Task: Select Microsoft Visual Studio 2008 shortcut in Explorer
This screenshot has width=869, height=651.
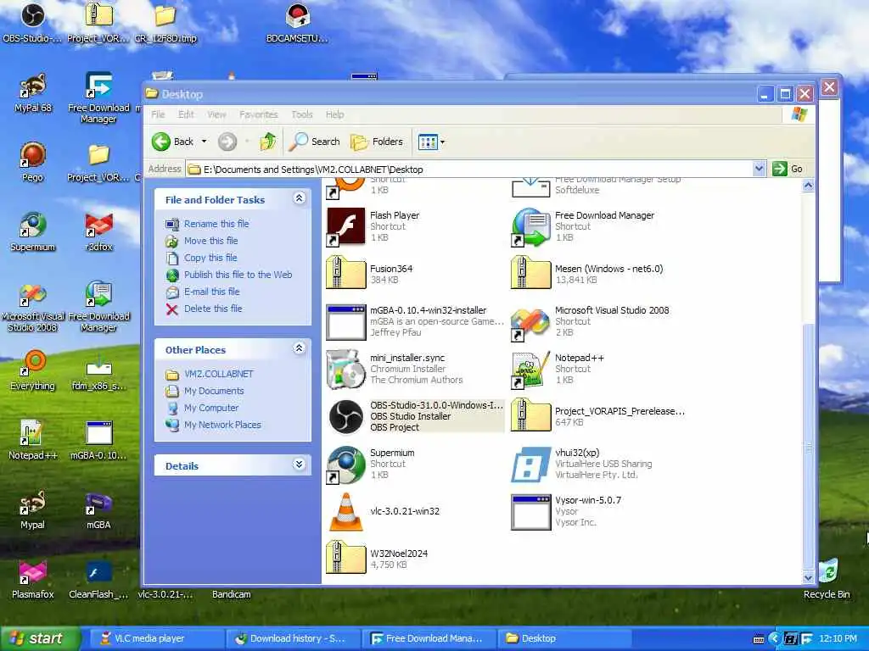Action: (x=590, y=321)
